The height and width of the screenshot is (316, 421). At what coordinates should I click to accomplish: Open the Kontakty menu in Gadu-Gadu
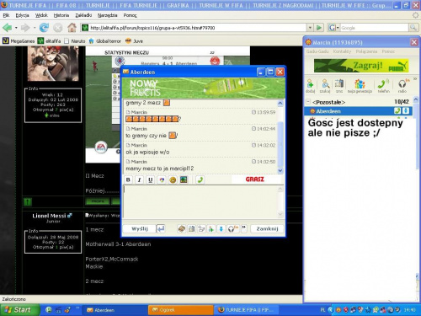(342, 51)
